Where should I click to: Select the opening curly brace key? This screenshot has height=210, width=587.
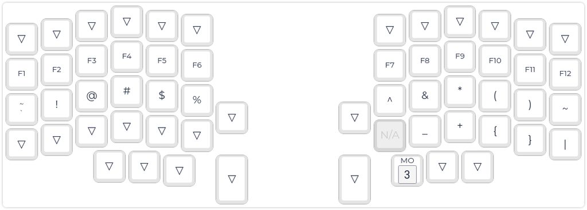pyautogui.click(x=495, y=131)
